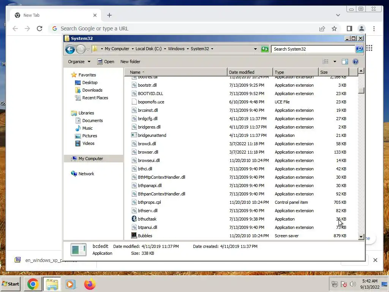
Task: Click the green refresh button in address bar
Action: click(265, 49)
